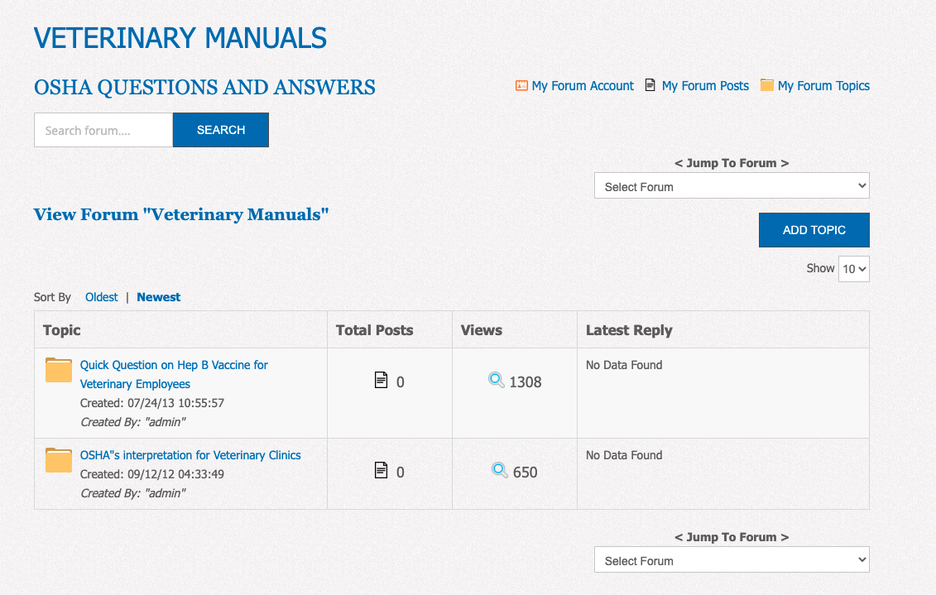Click the post count 0 in OSHA"s interpretation row
The width and height of the screenshot is (936, 595).
click(401, 472)
